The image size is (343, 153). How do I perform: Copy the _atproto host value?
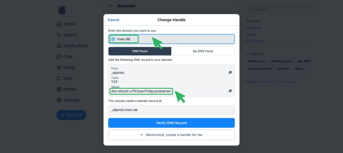click(230, 73)
